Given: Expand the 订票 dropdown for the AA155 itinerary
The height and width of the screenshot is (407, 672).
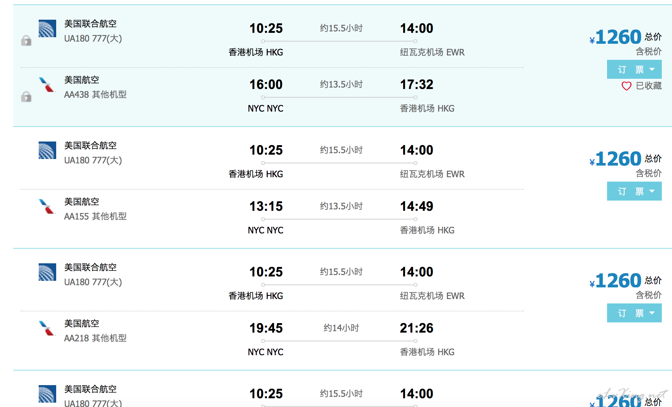Looking at the screenshot, I should coord(634,191).
